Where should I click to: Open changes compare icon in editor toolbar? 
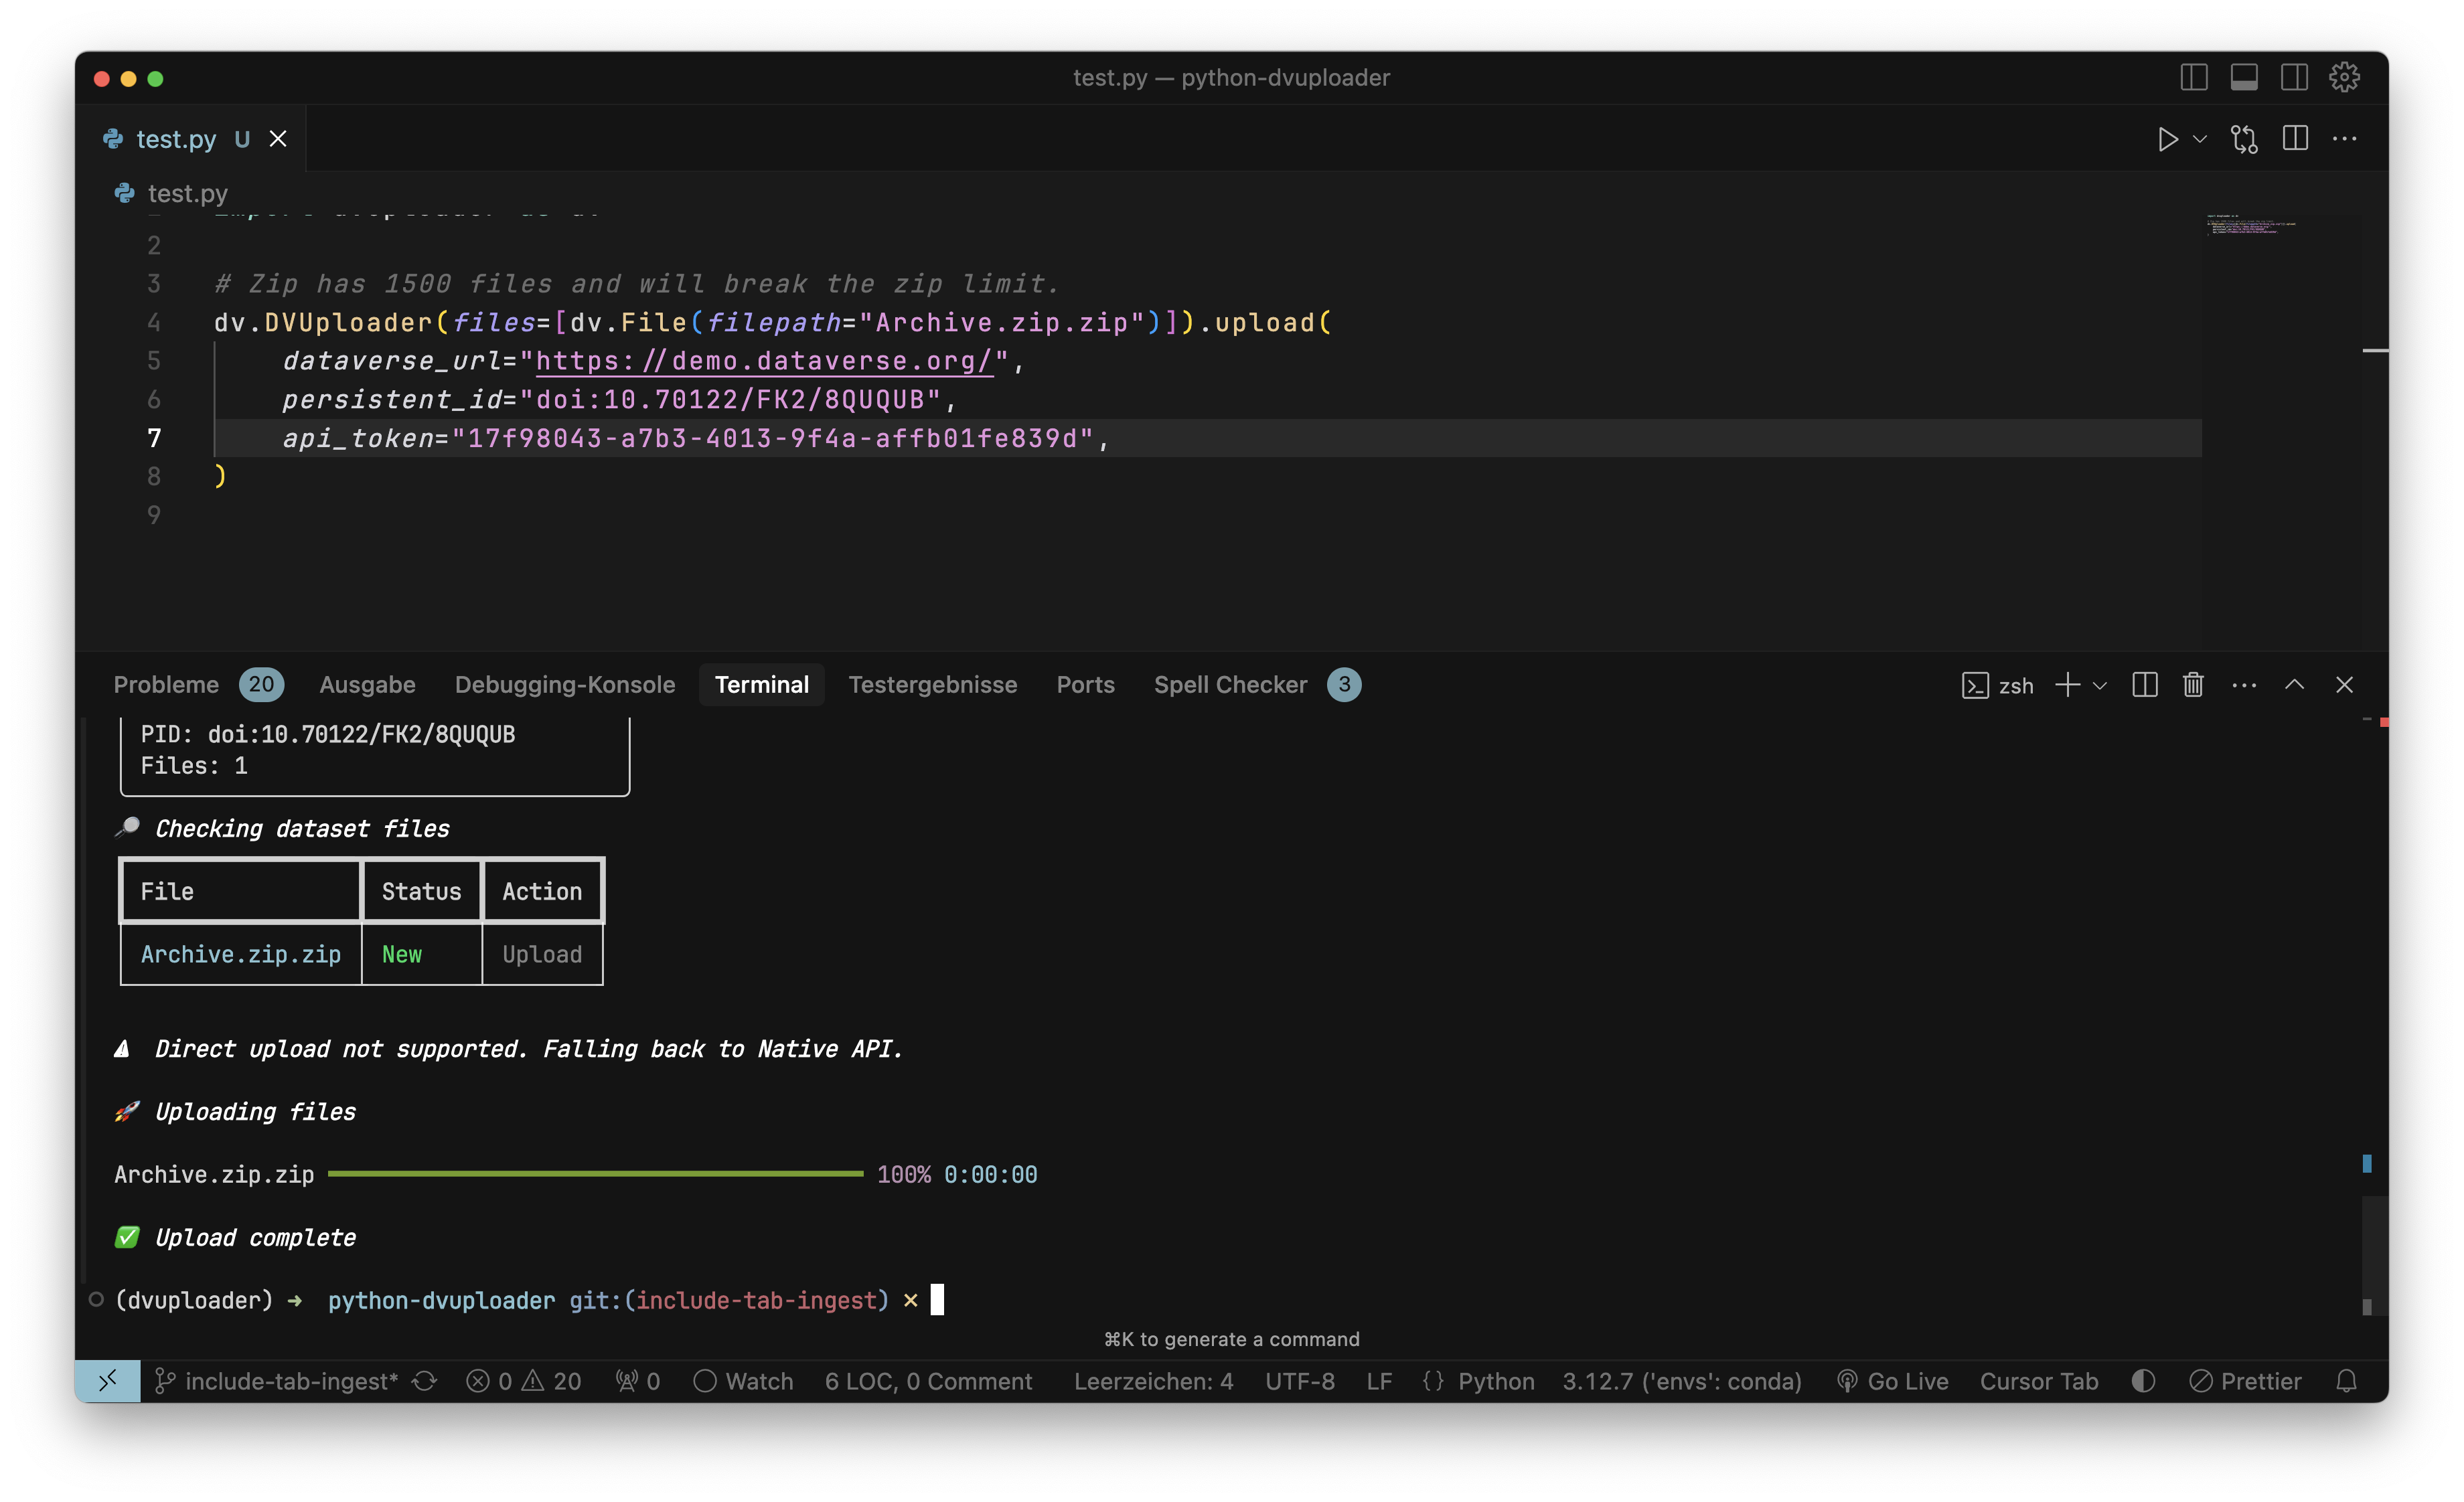[x=2243, y=139]
